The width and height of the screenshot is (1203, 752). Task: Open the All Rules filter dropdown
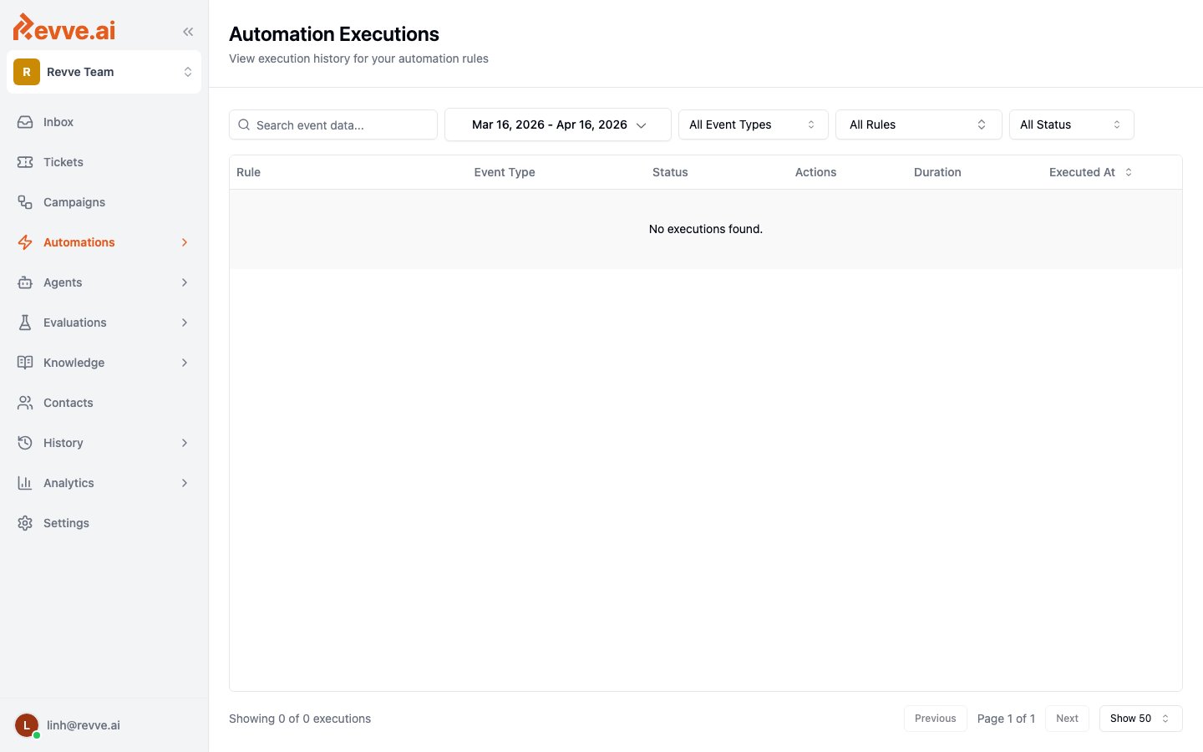pyautogui.click(x=919, y=124)
